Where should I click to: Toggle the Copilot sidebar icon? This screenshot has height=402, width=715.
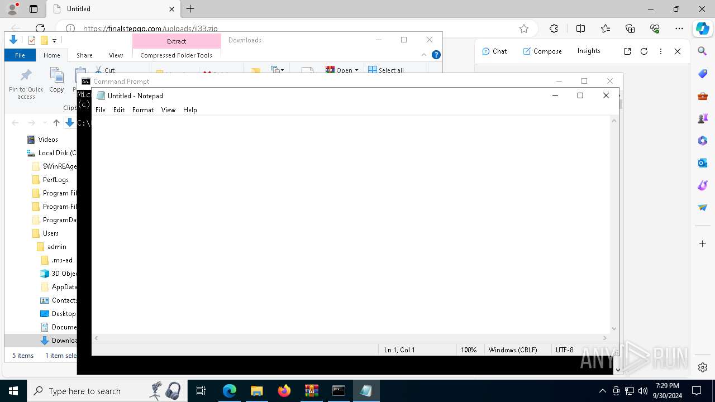702,28
